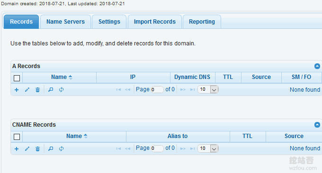Collapse the CNAME Records panel
The height and width of the screenshot is (173, 322).
(x=317, y=125)
